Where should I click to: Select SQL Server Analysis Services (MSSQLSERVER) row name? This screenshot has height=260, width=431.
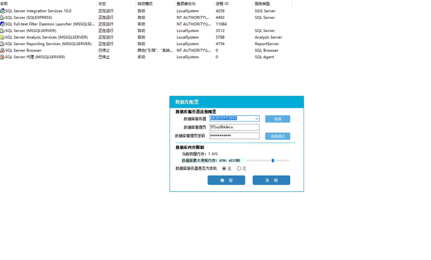click(46, 37)
